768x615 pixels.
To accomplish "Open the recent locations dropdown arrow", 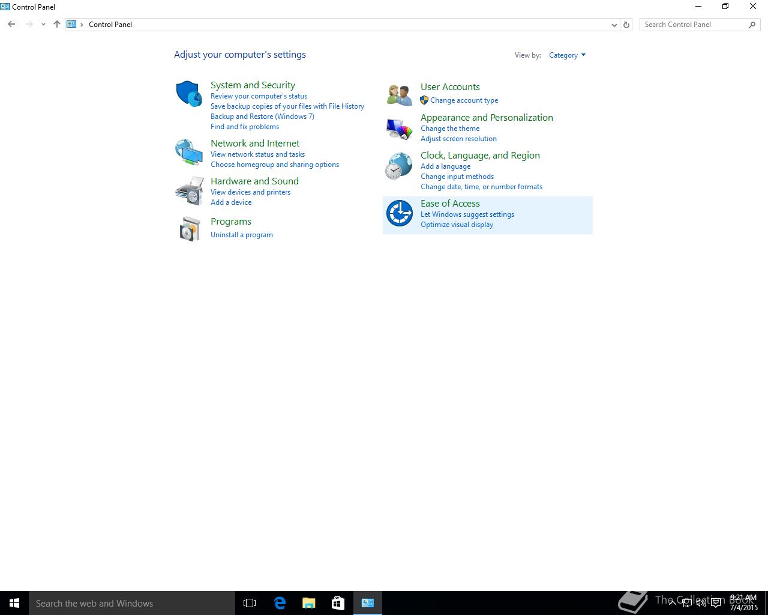I will [43, 25].
